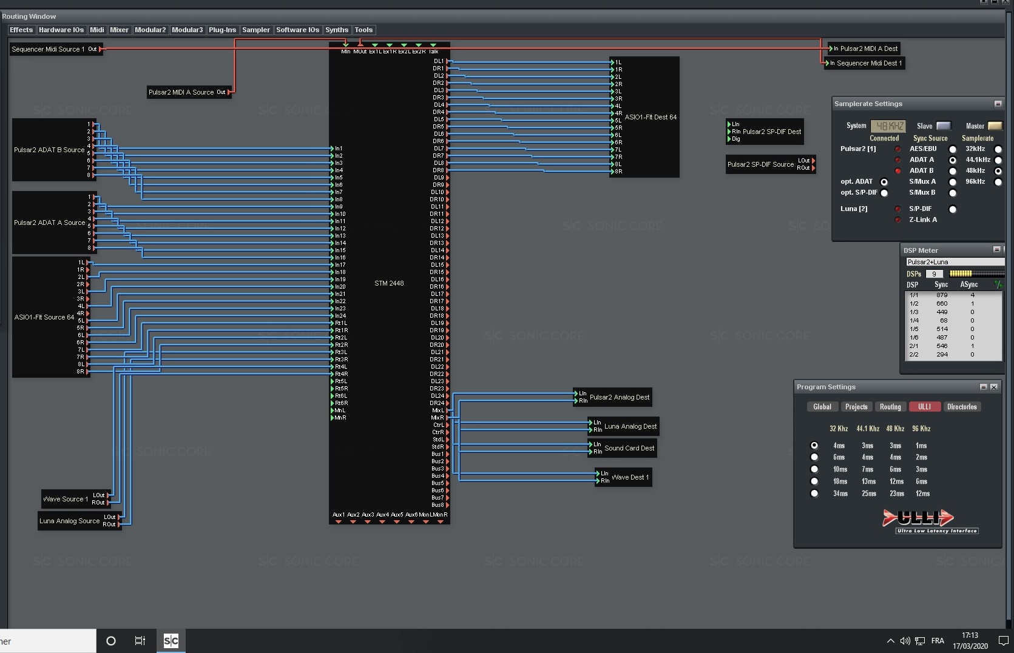Screen dimensions: 1014x653
Task: Select AES/EBU as sync source
Action: point(953,149)
